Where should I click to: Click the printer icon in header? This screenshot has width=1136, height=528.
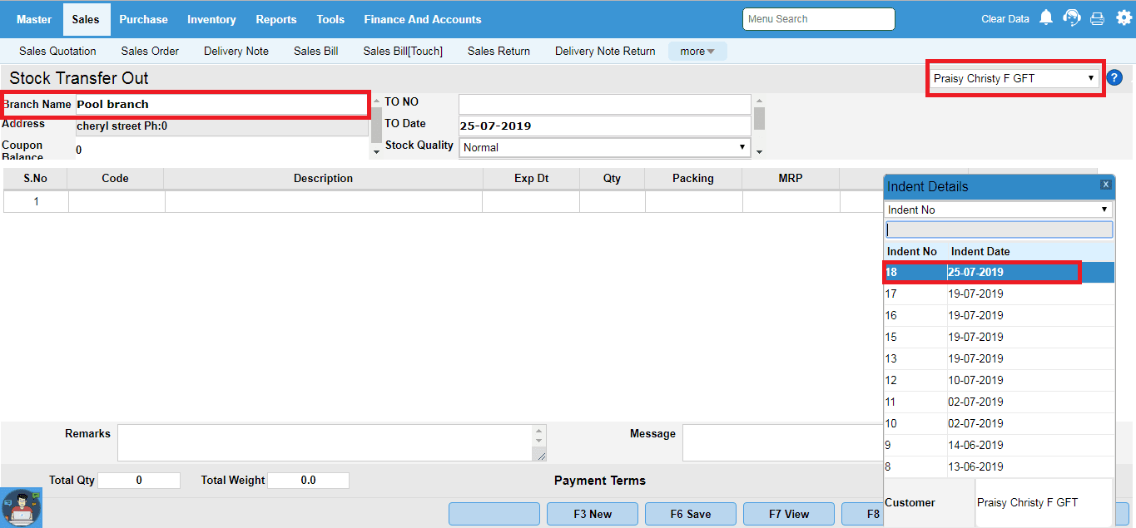pyautogui.click(x=1098, y=18)
